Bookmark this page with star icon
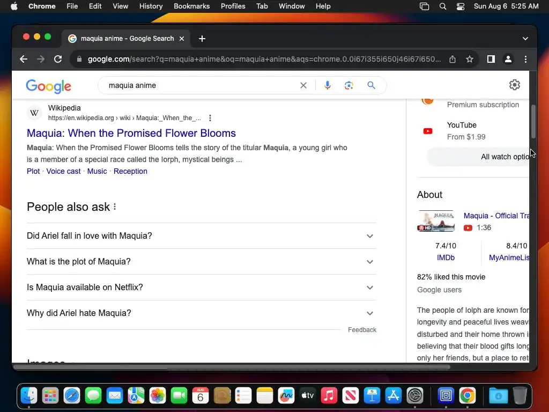This screenshot has width=549, height=412. coord(470,59)
